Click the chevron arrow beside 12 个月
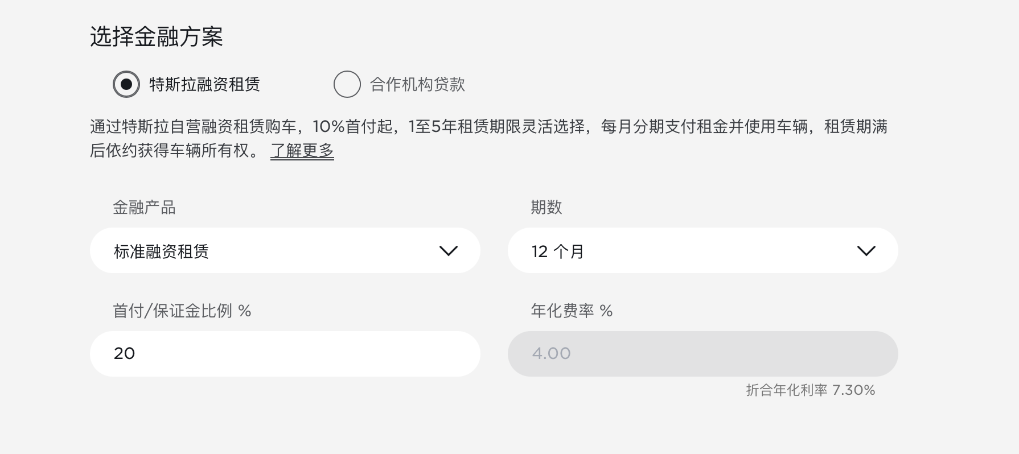This screenshot has height=454, width=1019. 866,251
